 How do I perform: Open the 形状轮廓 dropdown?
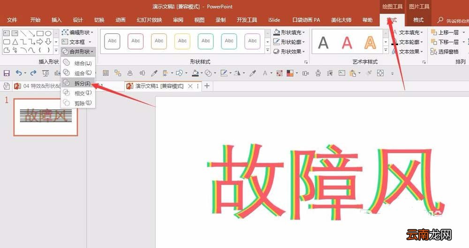coord(289,42)
